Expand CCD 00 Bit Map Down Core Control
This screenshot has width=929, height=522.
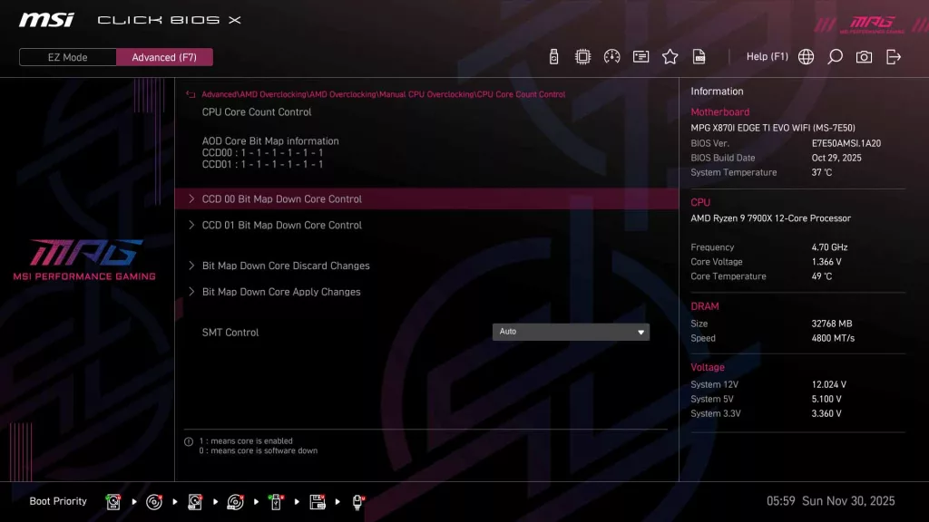click(281, 198)
